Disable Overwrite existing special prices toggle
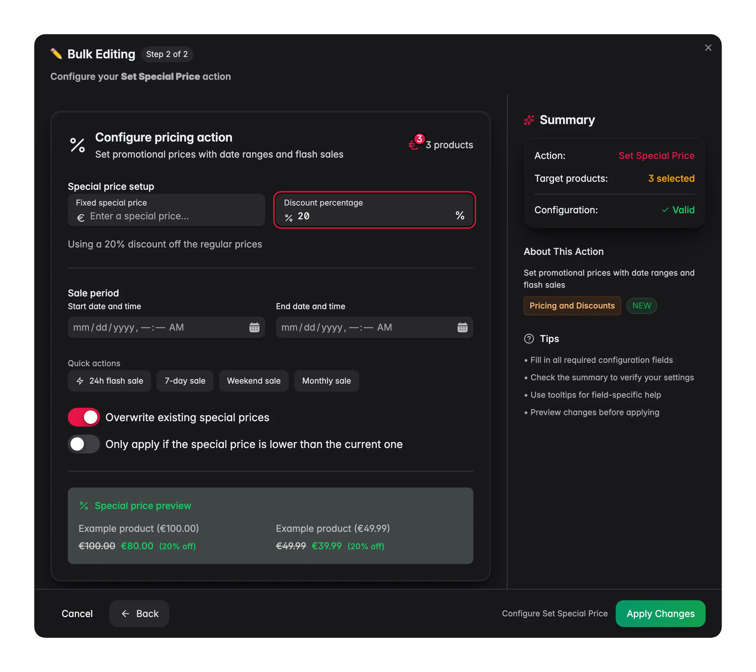The width and height of the screenshot is (756, 672). tap(84, 417)
